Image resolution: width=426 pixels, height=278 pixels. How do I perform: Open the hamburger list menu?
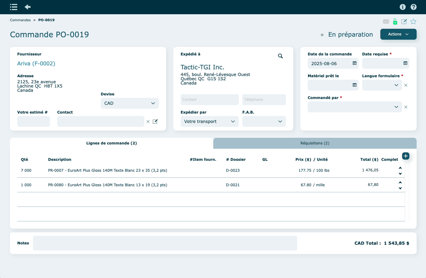14,7
